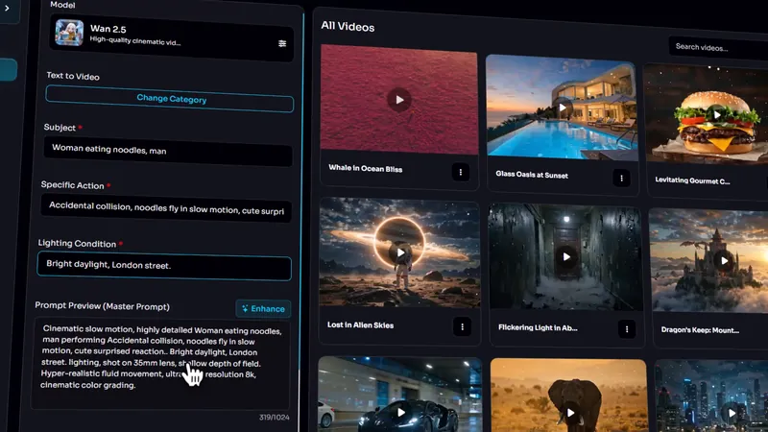The height and width of the screenshot is (432, 768).
Task: Click inside the Prompt Preview master prompt text
Action: [160, 364]
